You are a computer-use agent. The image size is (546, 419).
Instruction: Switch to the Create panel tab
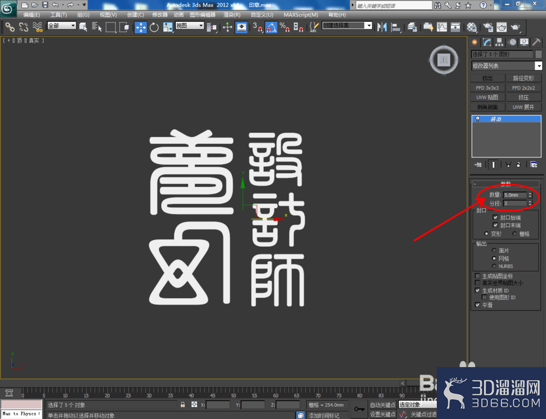click(x=474, y=43)
